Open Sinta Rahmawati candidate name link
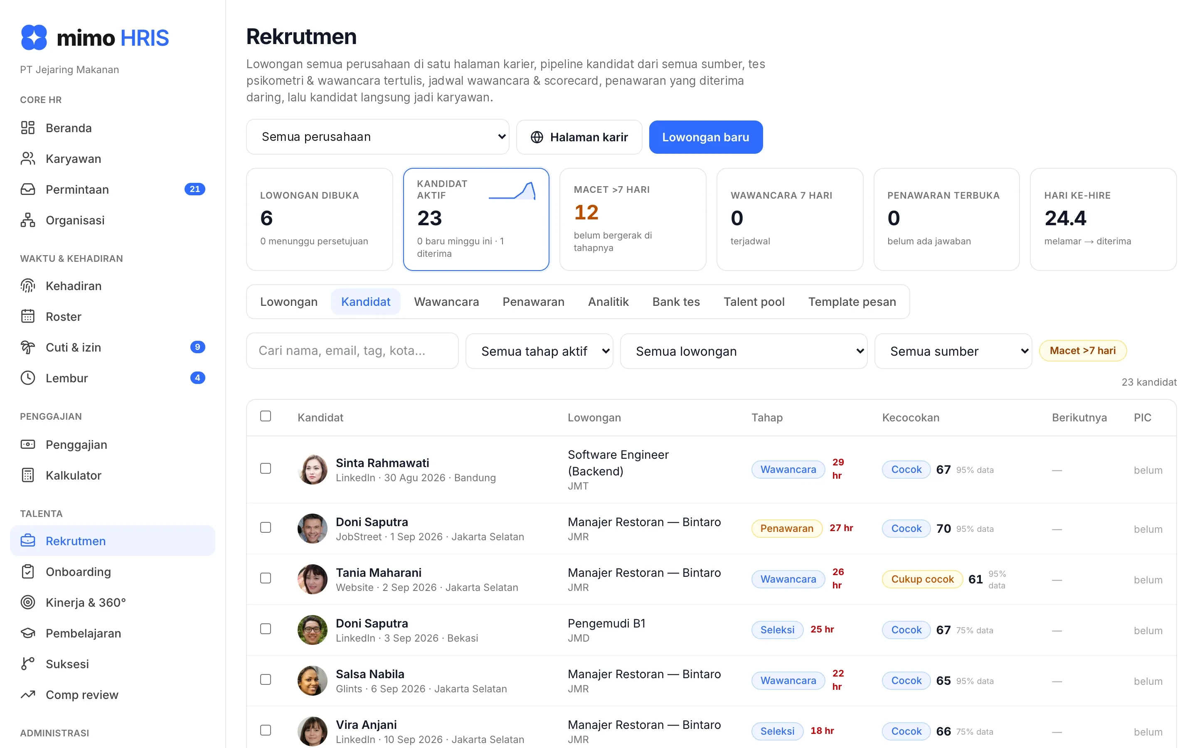The width and height of the screenshot is (1197, 748). click(382, 463)
